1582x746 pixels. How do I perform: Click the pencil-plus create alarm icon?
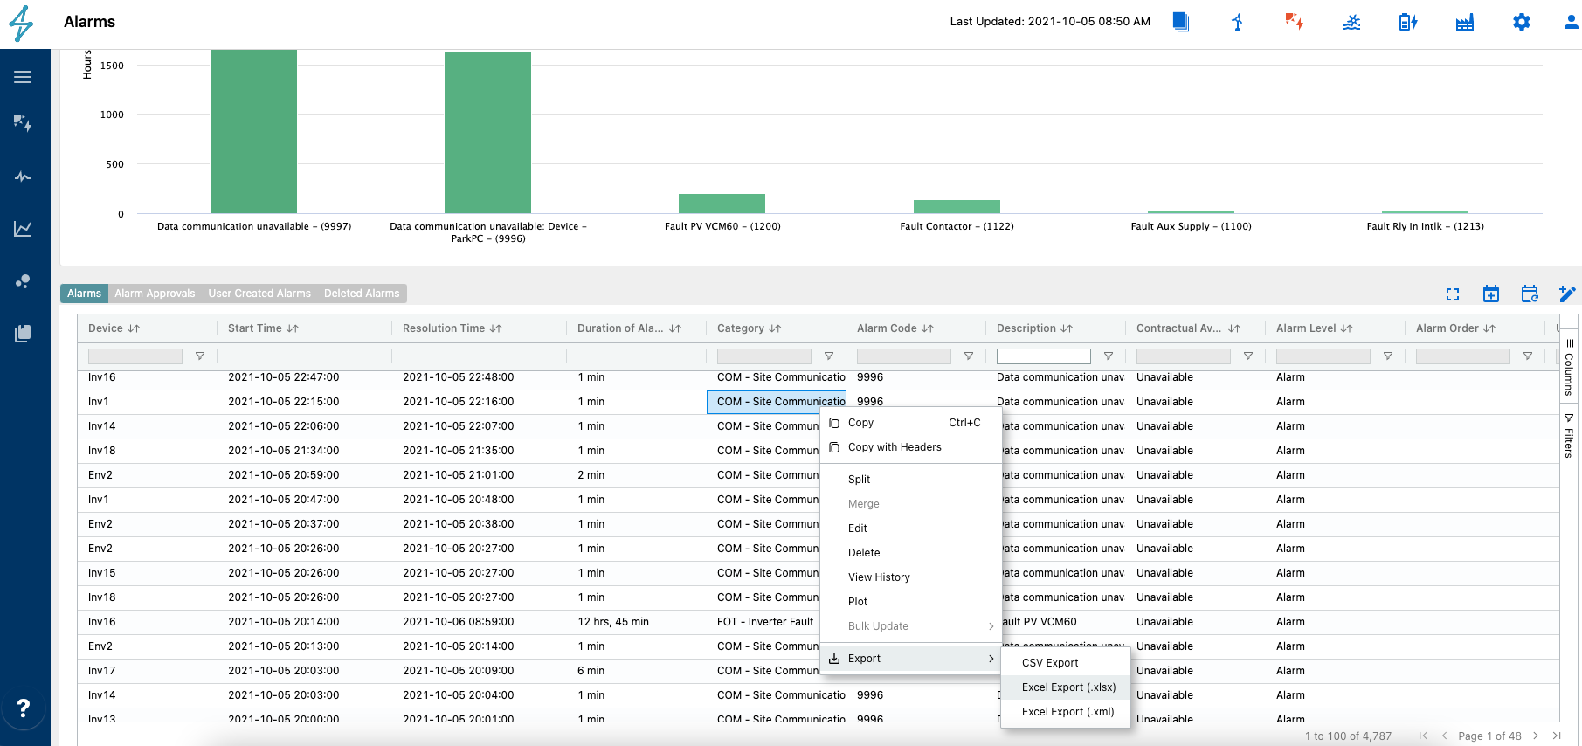pos(1567,294)
